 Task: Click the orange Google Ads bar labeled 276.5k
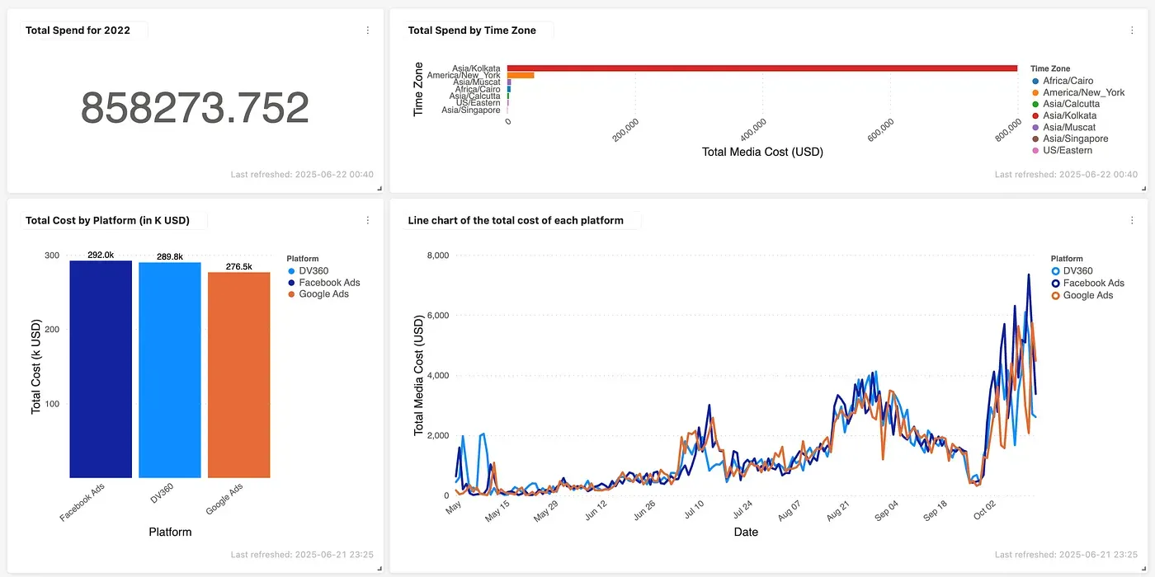(x=238, y=374)
